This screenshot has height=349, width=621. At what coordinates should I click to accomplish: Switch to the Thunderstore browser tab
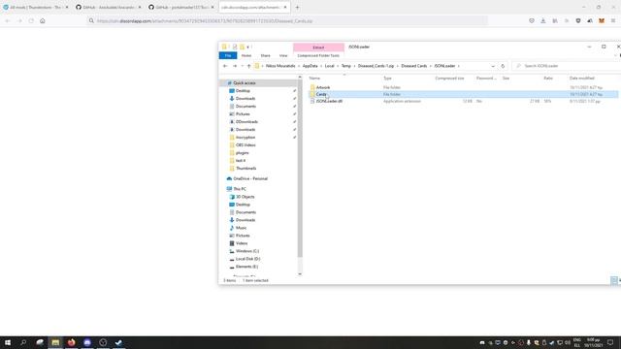(x=36, y=7)
